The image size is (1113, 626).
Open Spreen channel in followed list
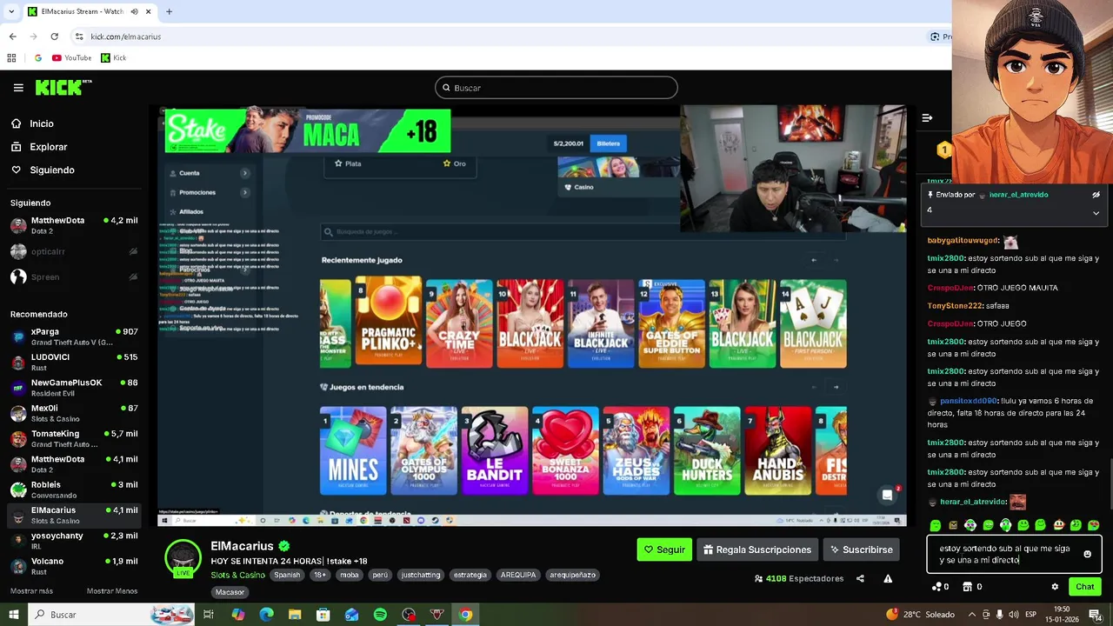[74, 276]
